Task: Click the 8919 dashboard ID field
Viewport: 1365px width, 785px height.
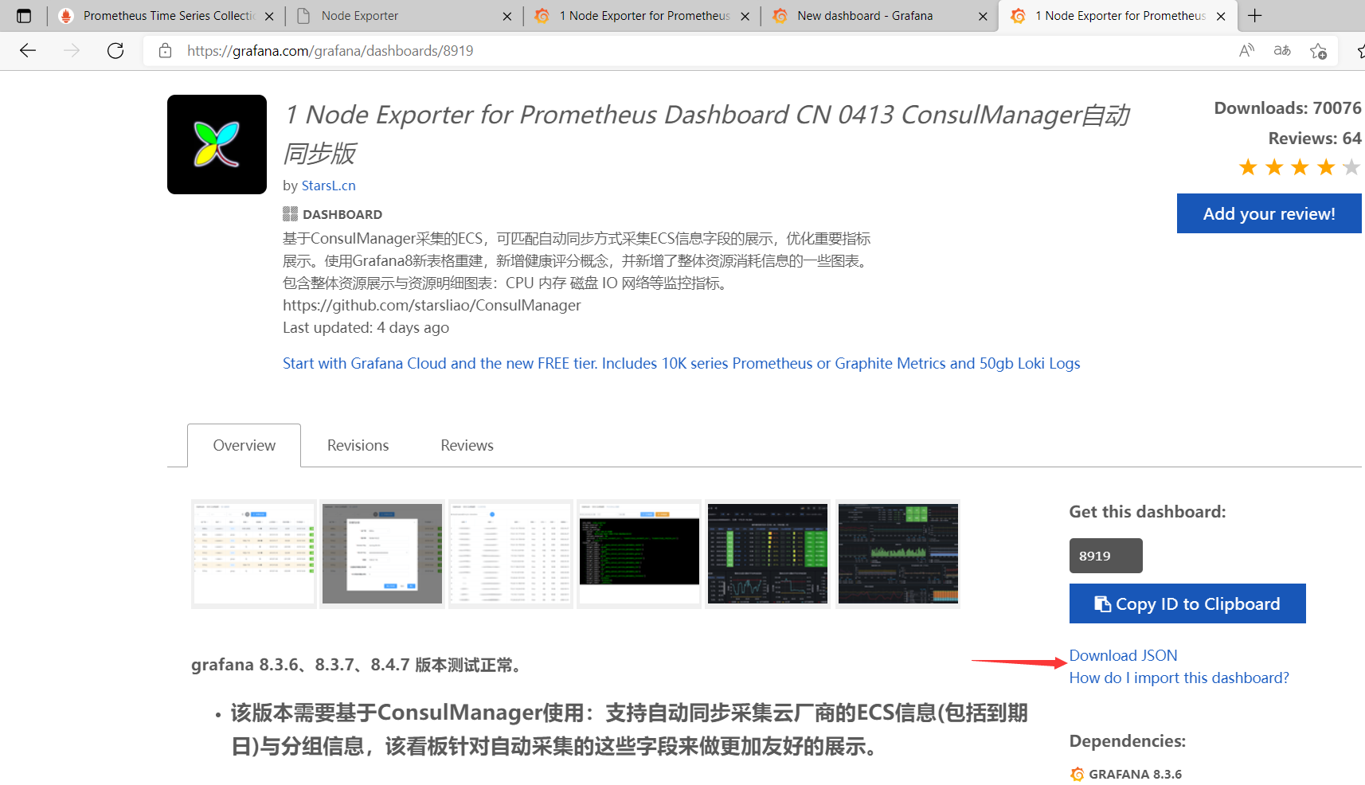Action: click(x=1105, y=556)
